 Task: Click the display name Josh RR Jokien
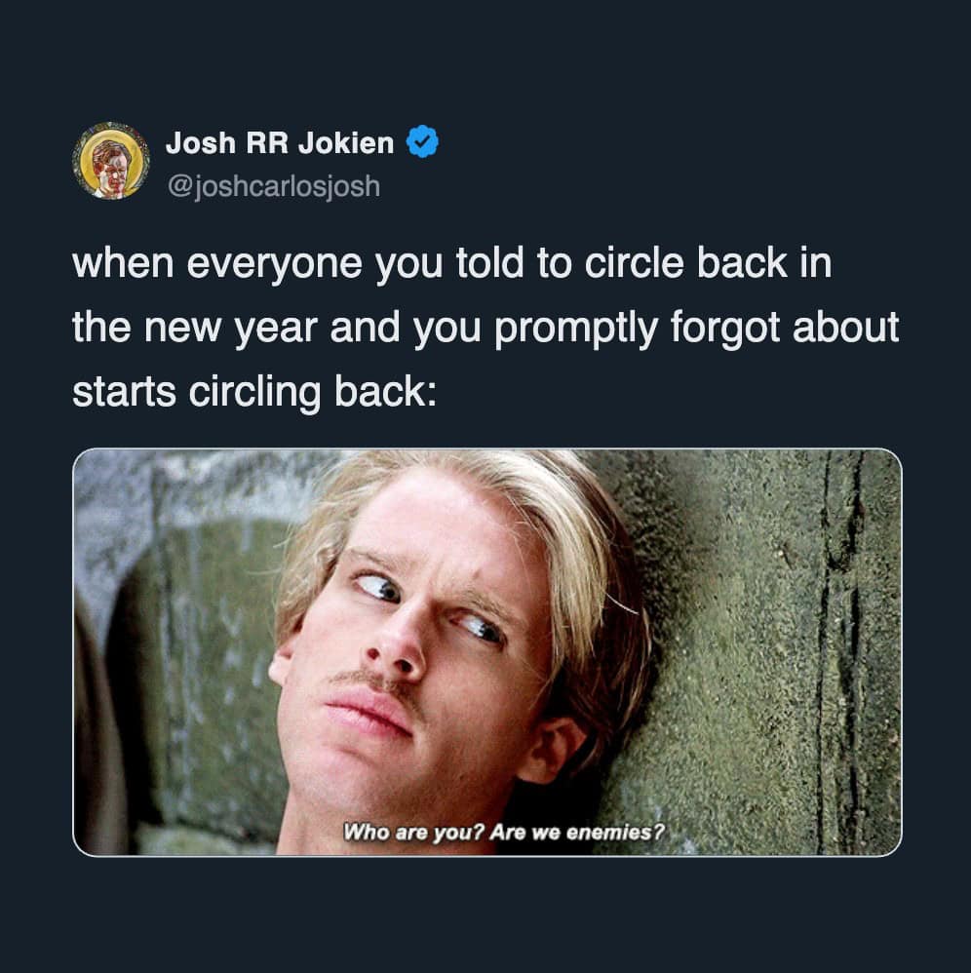coord(279,142)
